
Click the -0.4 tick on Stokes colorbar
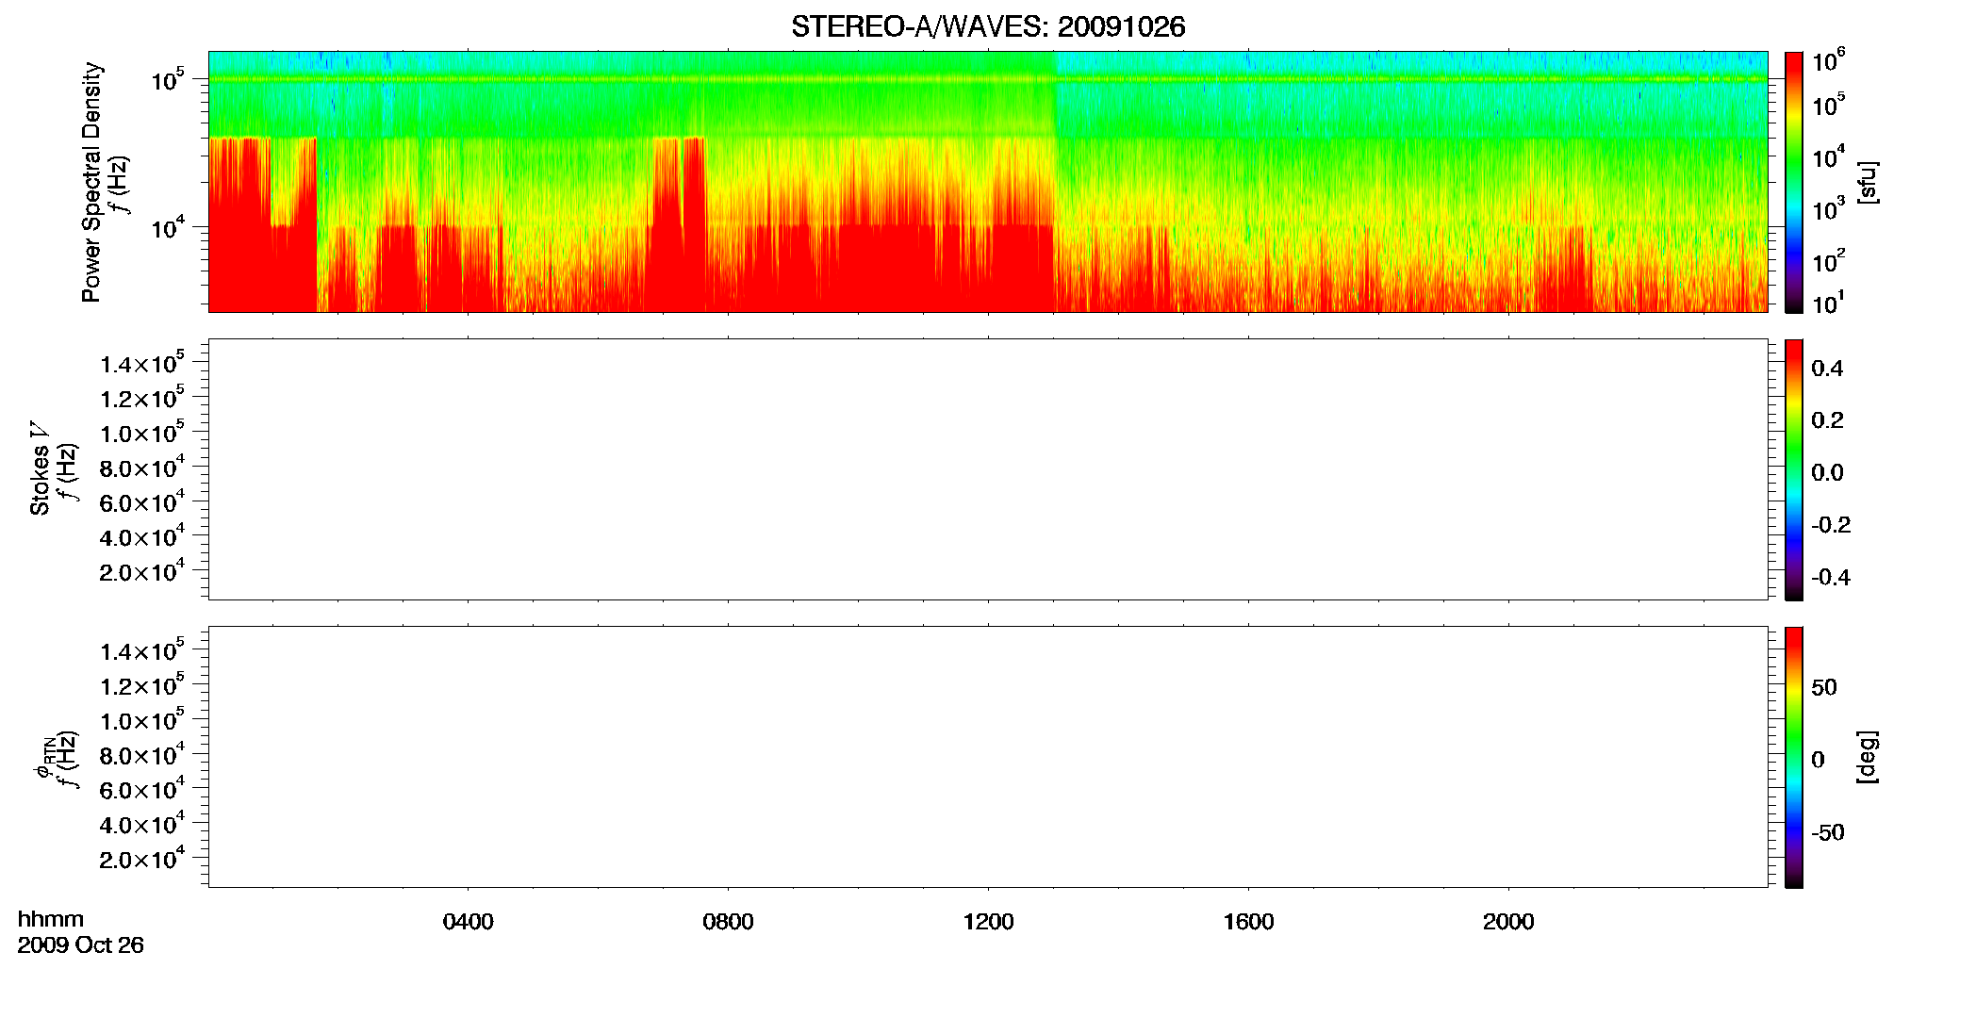[x=1831, y=578]
